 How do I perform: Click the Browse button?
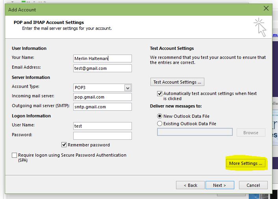click(251, 133)
